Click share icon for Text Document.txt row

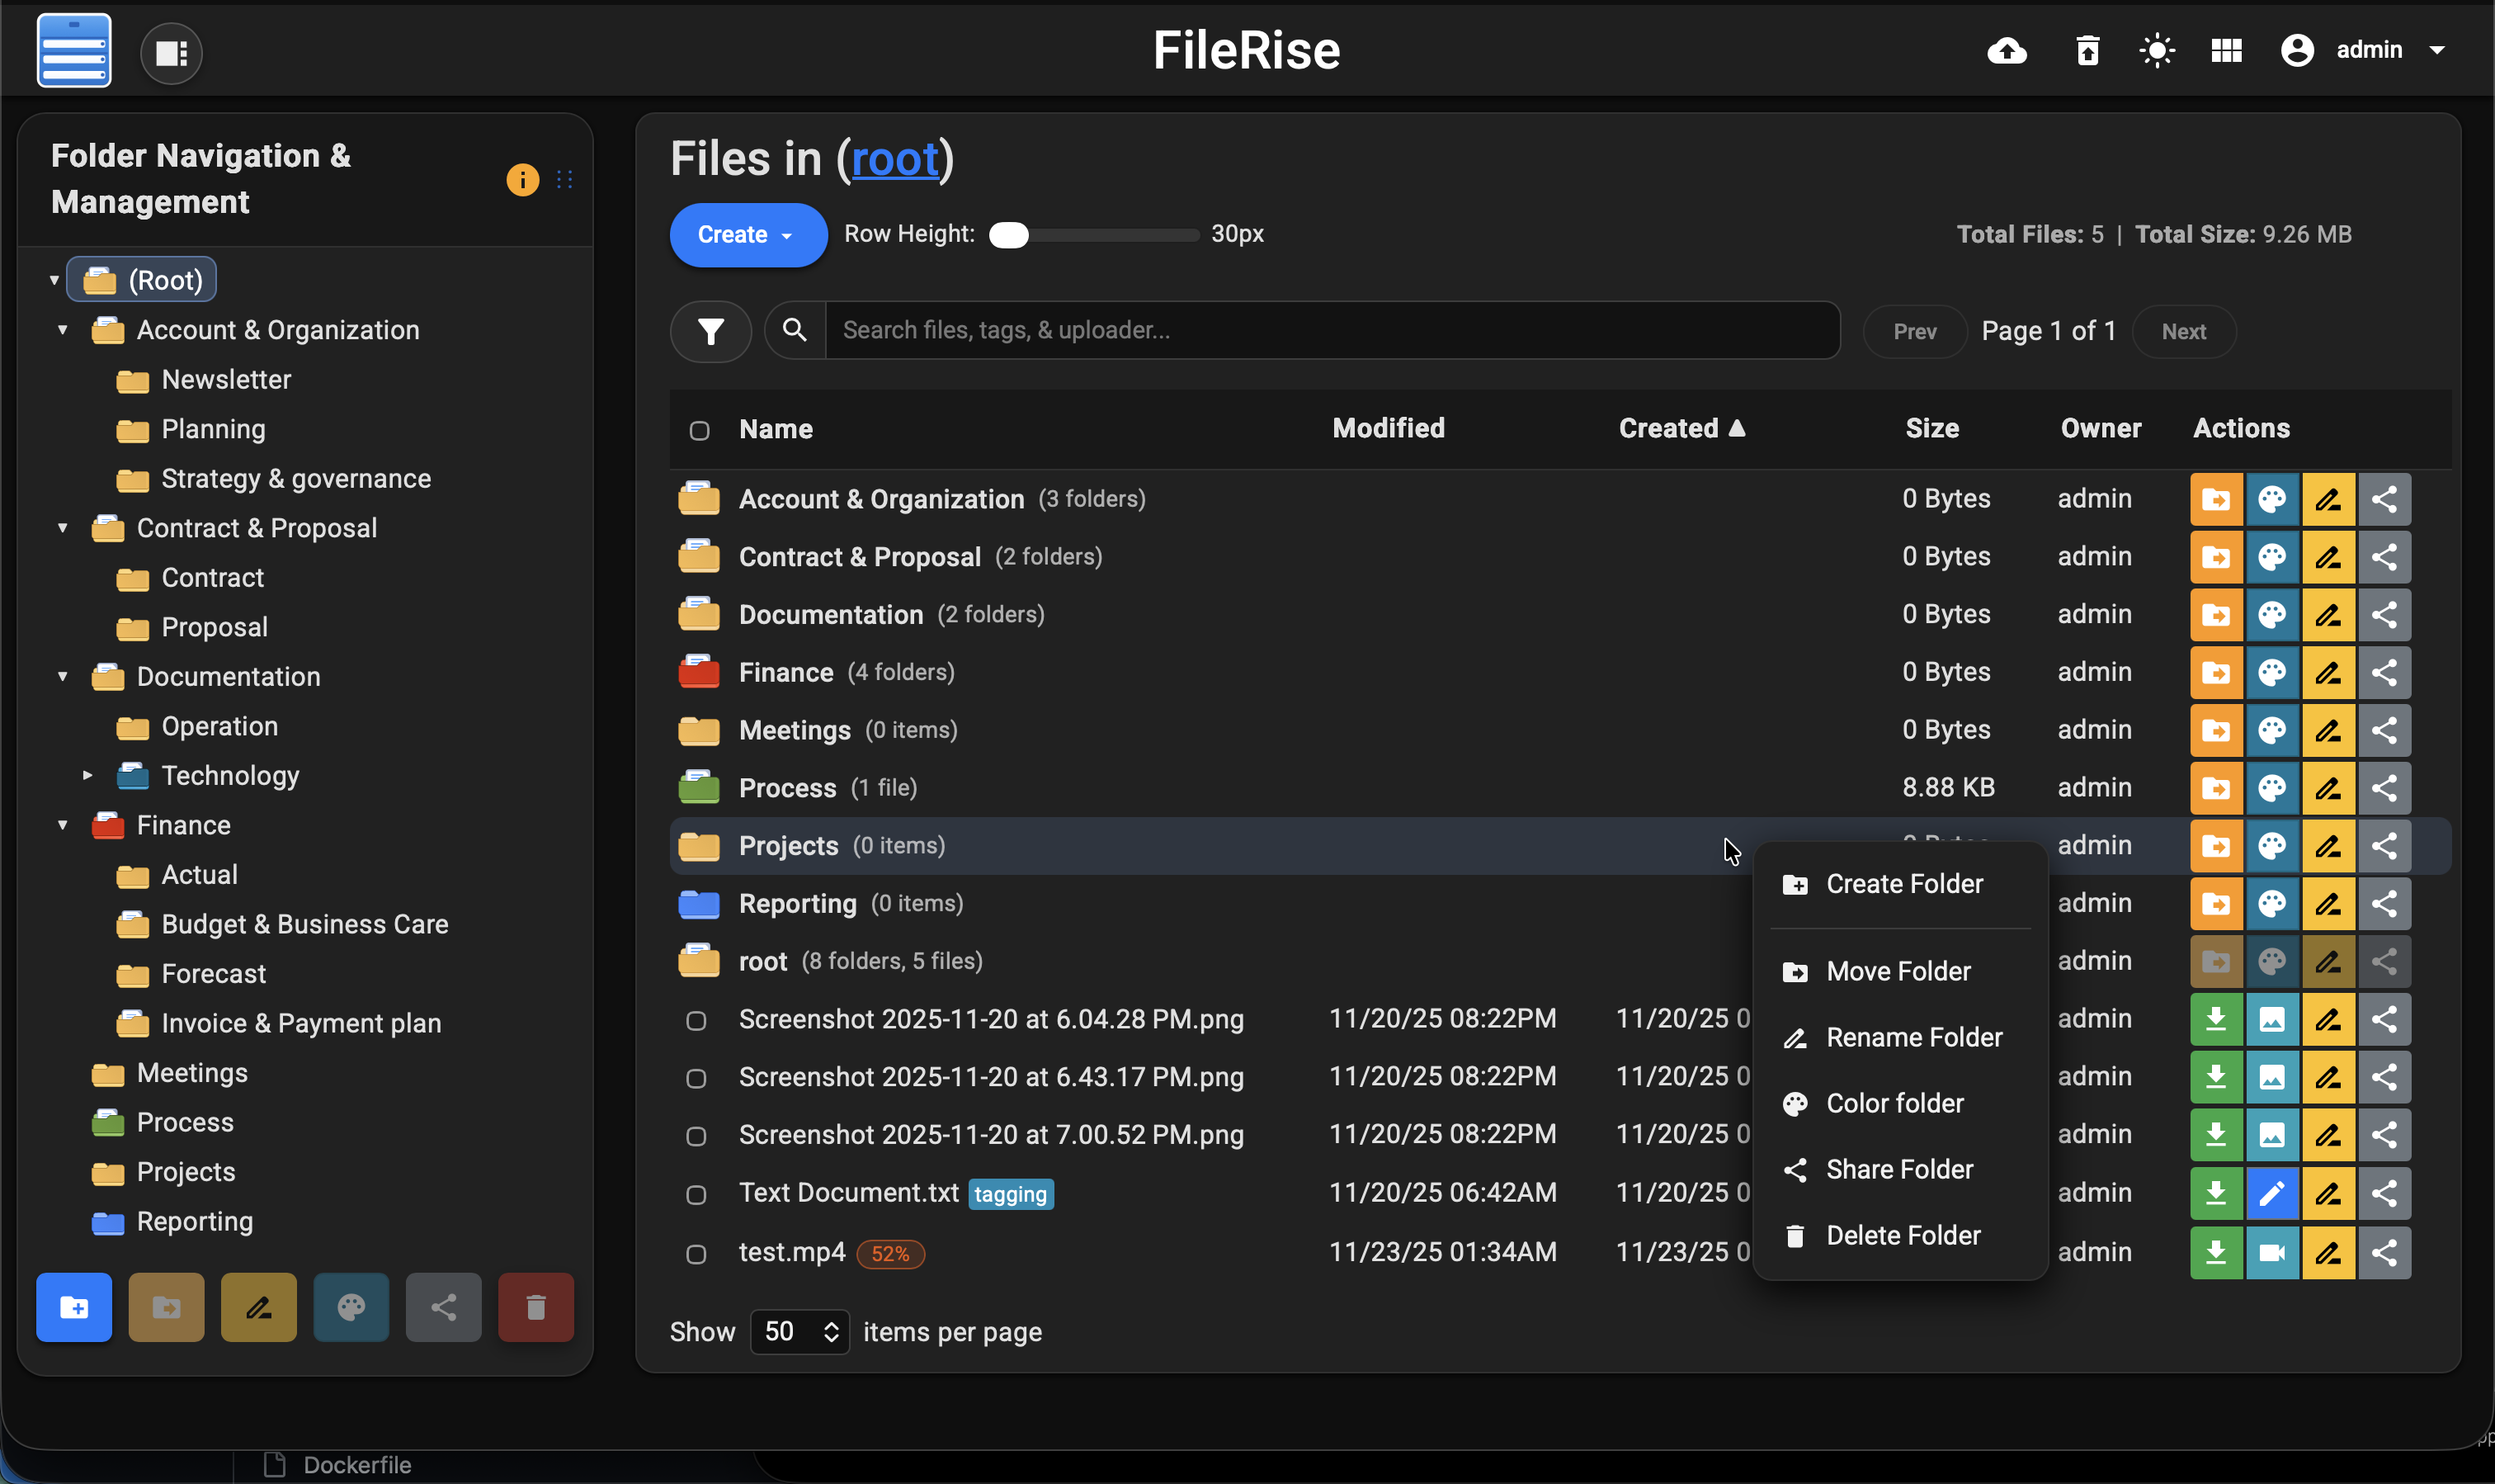pos(2384,1193)
